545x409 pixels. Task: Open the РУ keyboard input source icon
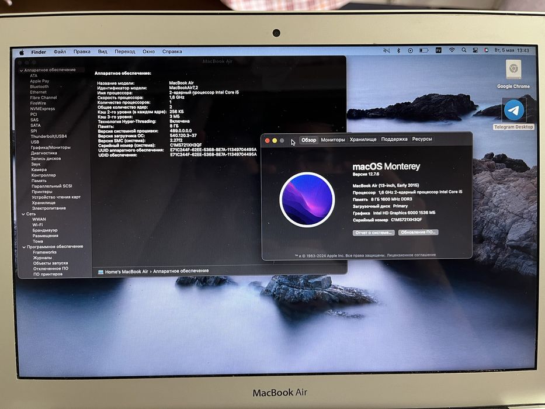click(439, 50)
